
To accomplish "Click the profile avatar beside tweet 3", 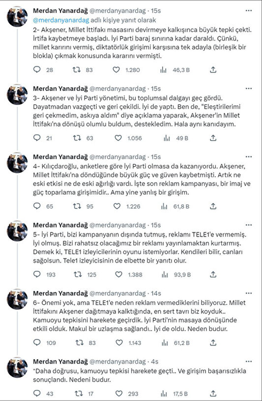I will pos(17,95).
